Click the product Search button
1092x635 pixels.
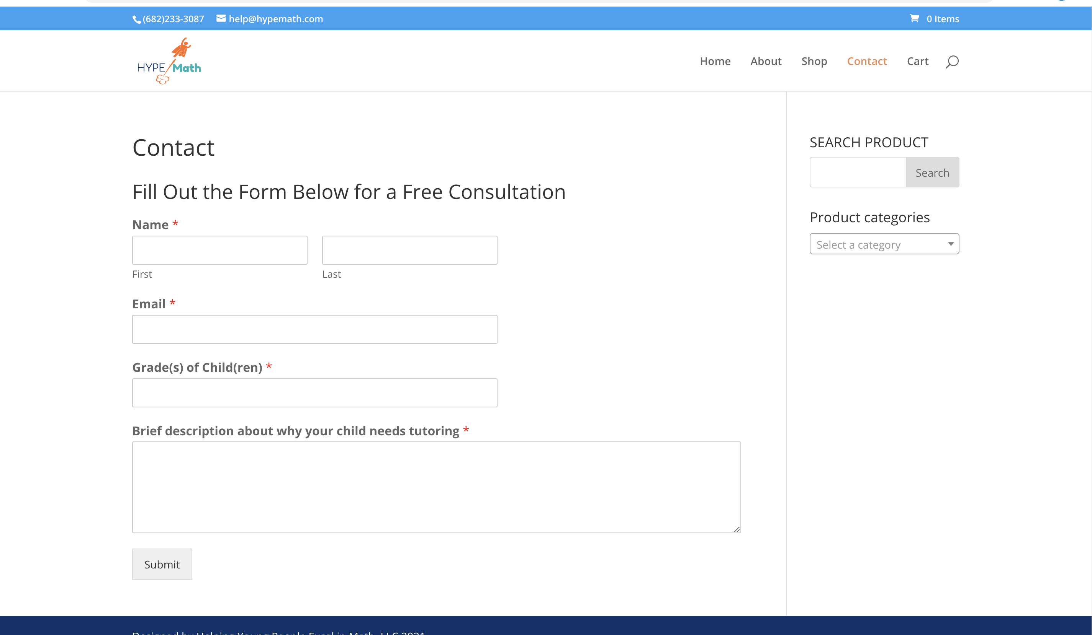[x=932, y=173]
